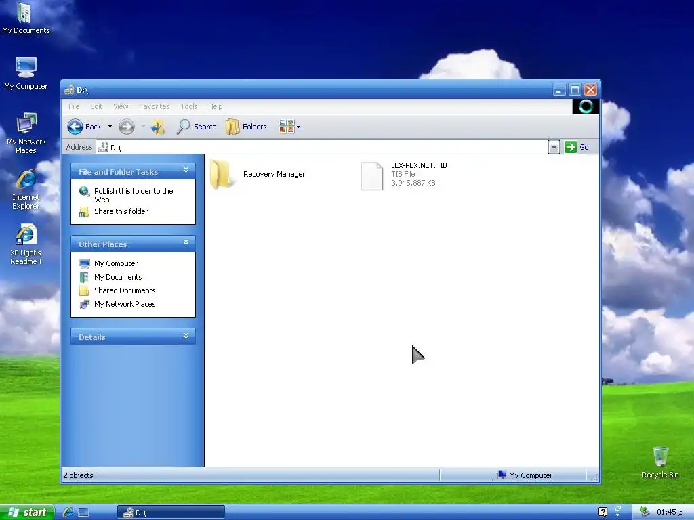The width and height of the screenshot is (694, 520).
Task: Click Publish this folder to the Web
Action: 134,195
